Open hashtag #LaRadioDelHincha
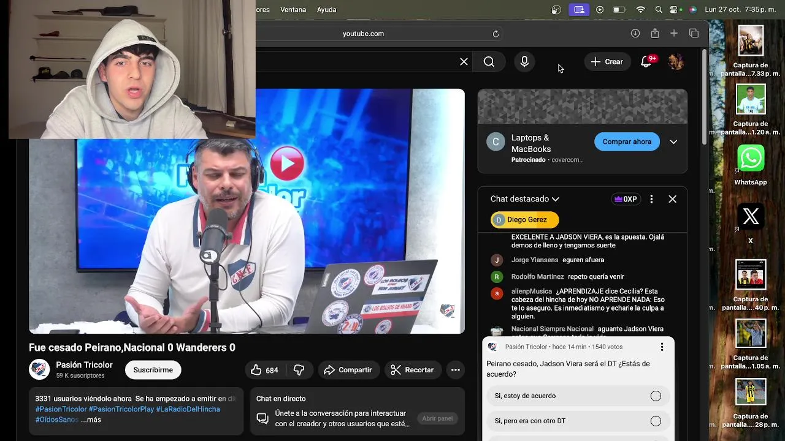The height and width of the screenshot is (441, 785). click(188, 409)
